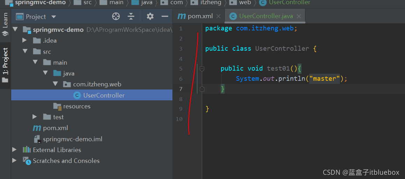This screenshot has height=179, width=405.
Task: Click the Collapse All icon in Project panel
Action: coord(131,16)
